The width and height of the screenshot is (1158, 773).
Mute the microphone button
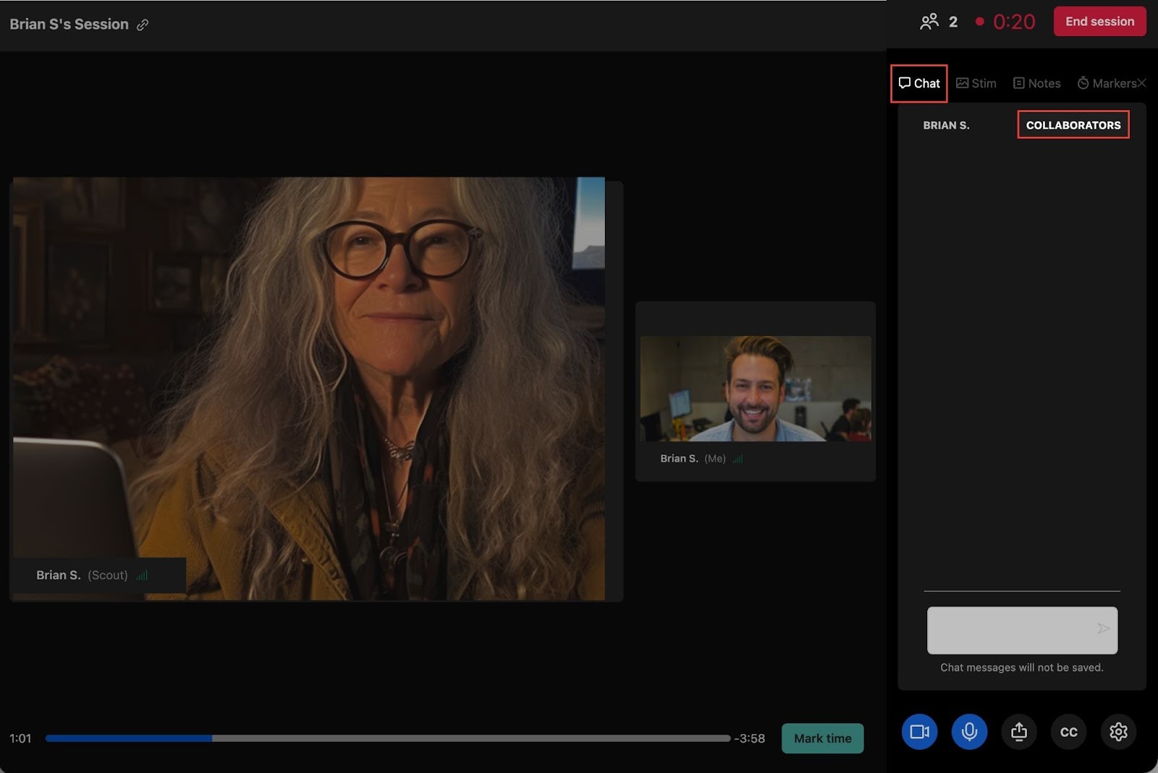click(969, 732)
